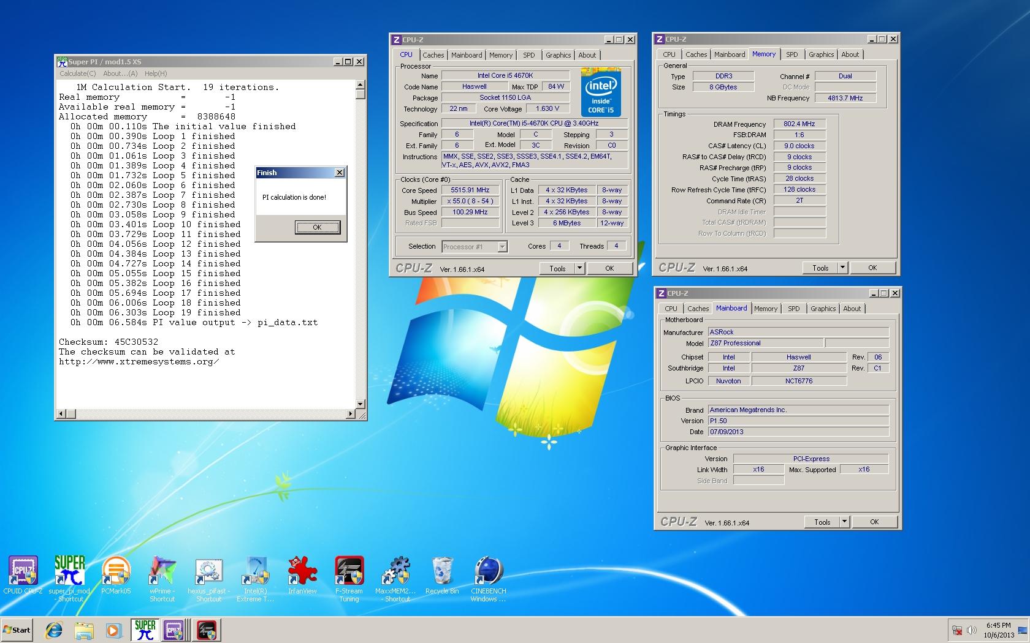Click Super PI title bar icon
Screen dimensions: 1030x643
62,61
